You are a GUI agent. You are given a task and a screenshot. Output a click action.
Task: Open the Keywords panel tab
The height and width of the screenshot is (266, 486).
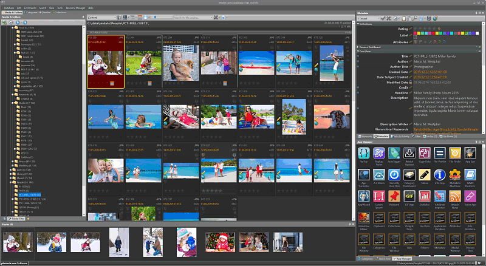366,137
